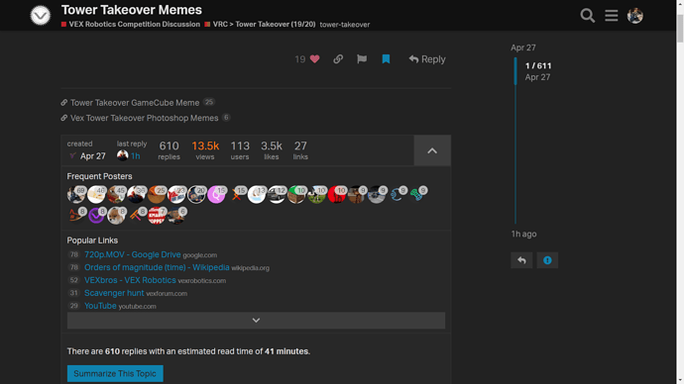684x384 pixels.
Task: Open the pink Q poster avatar
Action: [x=216, y=195]
